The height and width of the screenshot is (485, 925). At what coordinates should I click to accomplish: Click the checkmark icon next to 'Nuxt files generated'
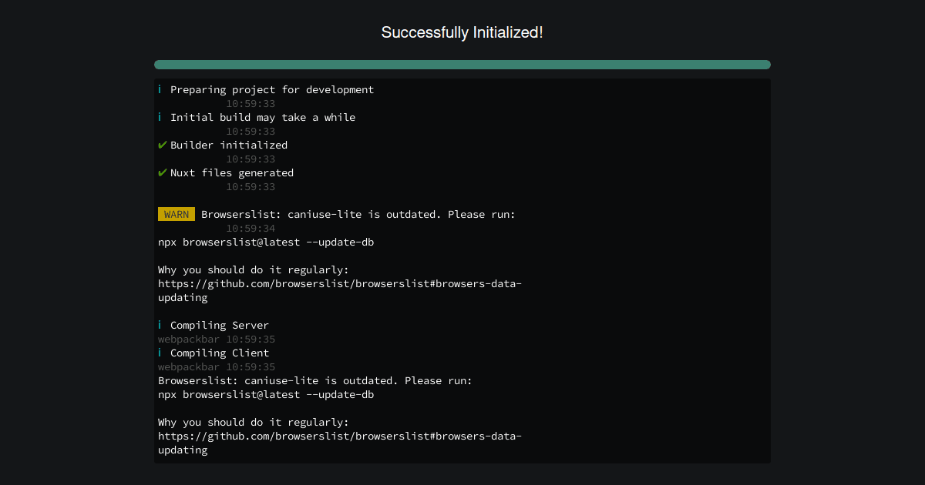(x=162, y=172)
